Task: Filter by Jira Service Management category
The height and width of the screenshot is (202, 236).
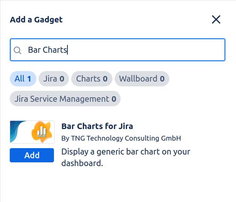Action: coord(65,99)
